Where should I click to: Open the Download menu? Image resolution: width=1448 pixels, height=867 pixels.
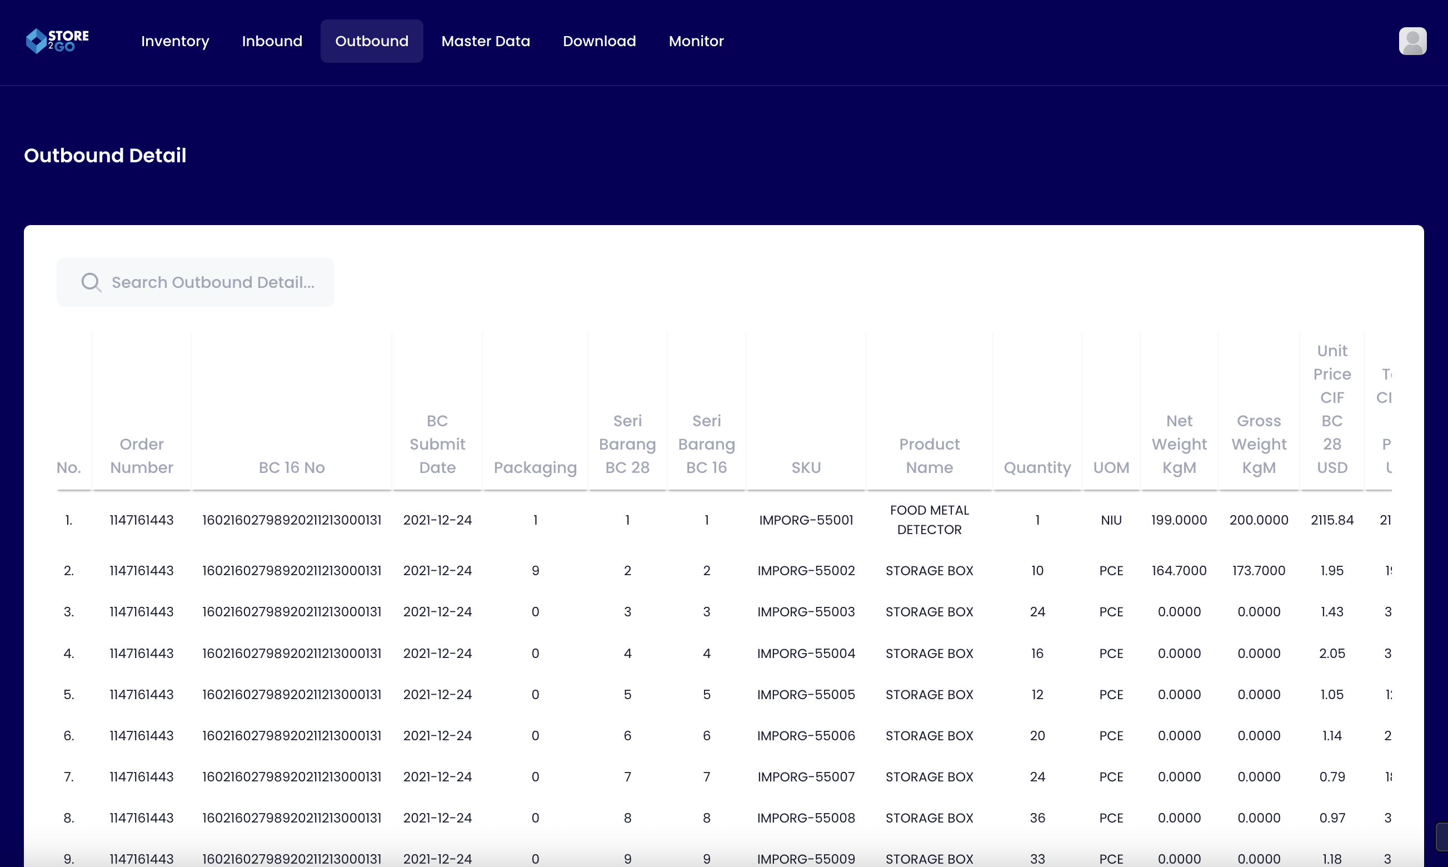pyautogui.click(x=599, y=41)
